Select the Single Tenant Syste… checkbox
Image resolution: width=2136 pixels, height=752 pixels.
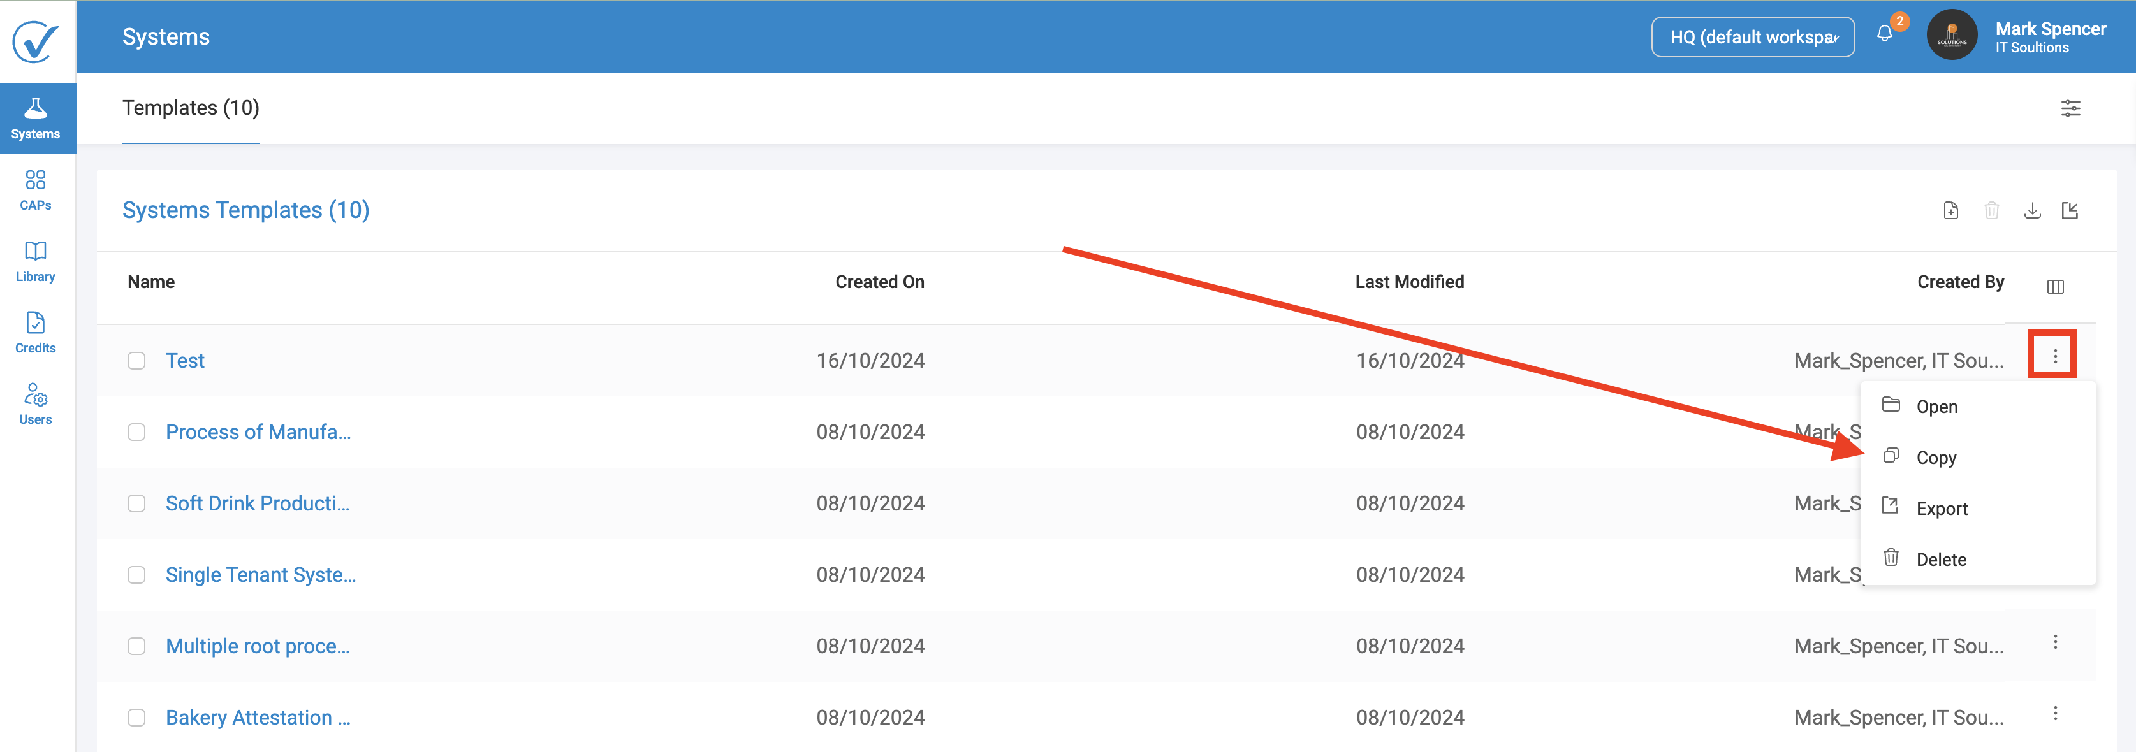click(136, 575)
